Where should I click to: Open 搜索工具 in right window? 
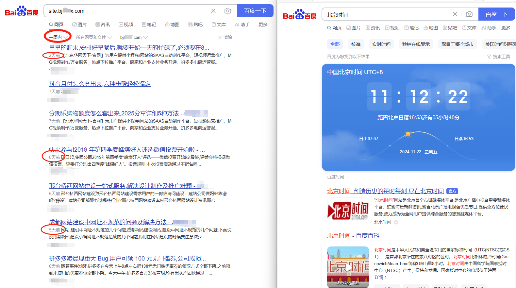tap(499, 57)
